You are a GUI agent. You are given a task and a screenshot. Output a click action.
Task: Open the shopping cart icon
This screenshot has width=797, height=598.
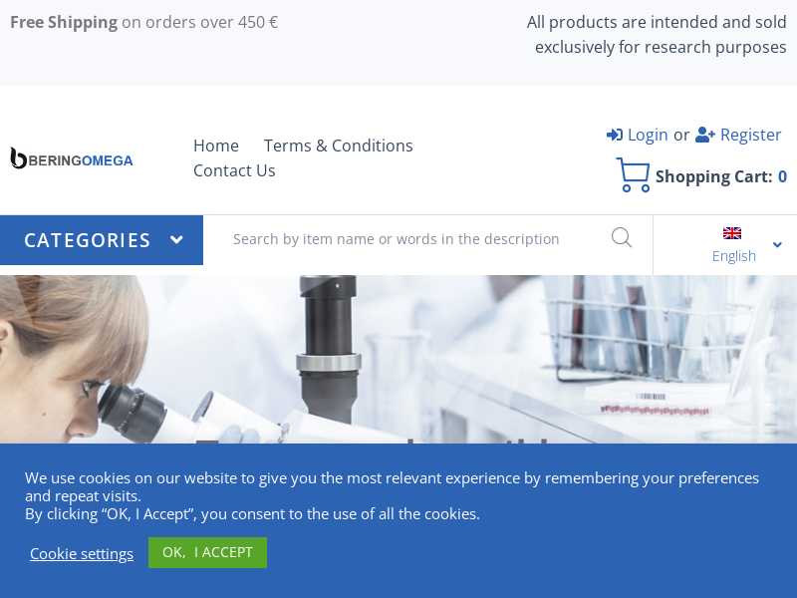633,175
